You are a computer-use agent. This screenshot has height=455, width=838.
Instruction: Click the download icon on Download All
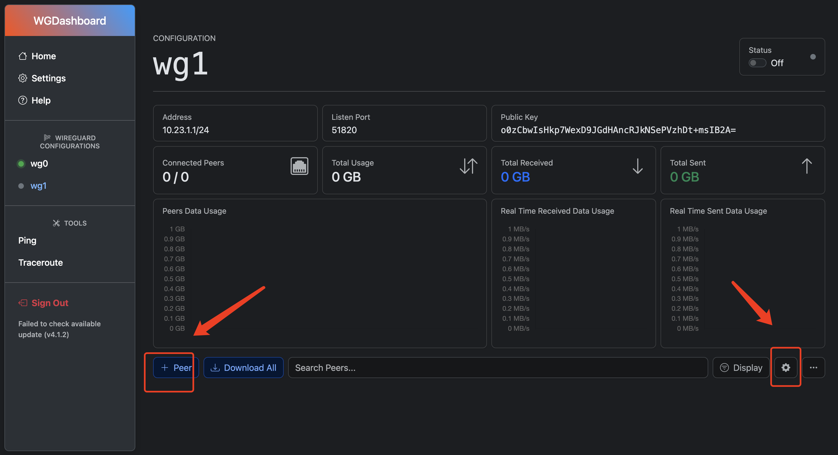point(215,368)
